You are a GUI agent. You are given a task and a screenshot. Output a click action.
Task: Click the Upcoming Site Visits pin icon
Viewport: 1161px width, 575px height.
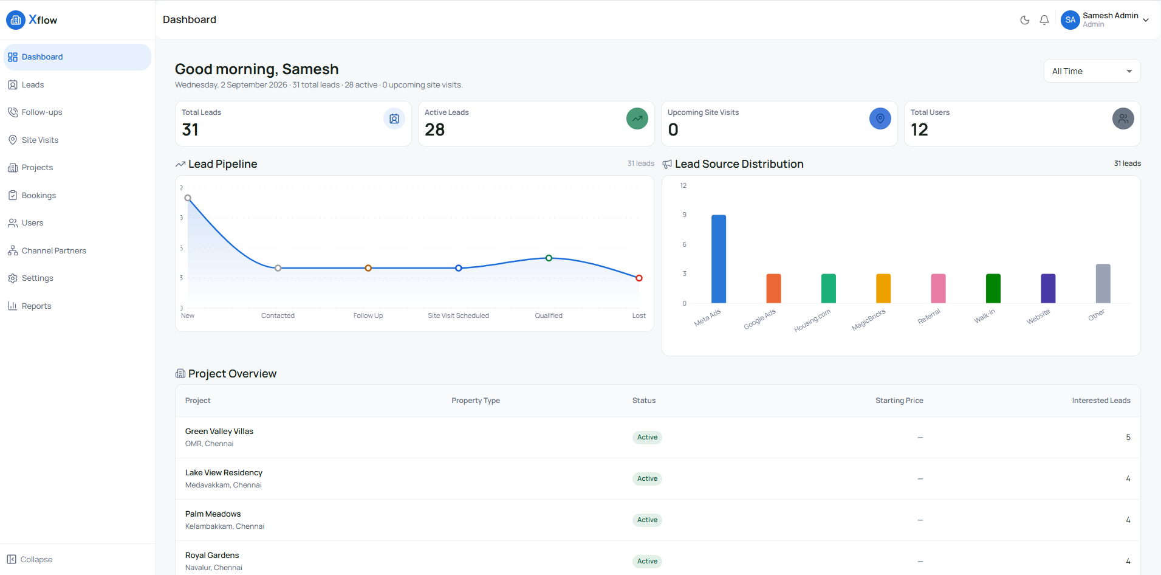[x=880, y=119]
